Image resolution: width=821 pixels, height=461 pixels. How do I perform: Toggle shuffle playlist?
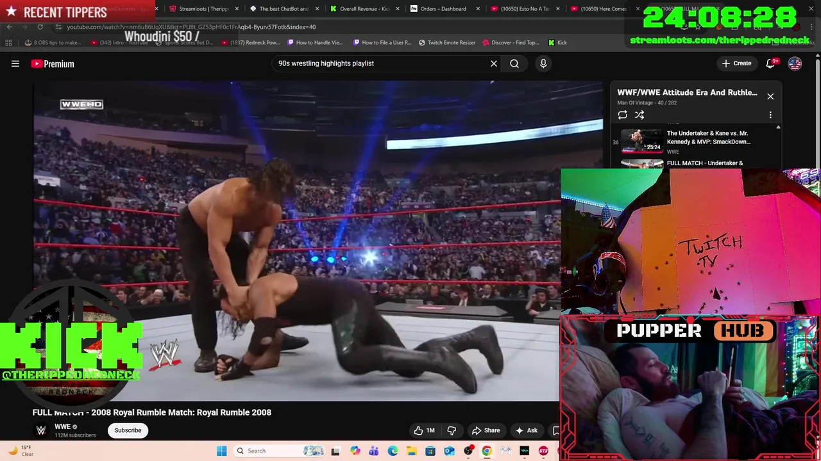pos(639,115)
